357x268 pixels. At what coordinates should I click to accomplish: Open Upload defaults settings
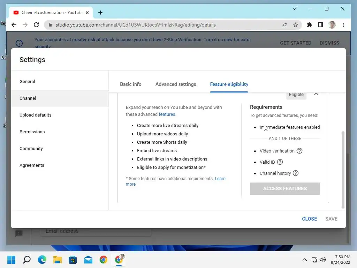(60, 115)
